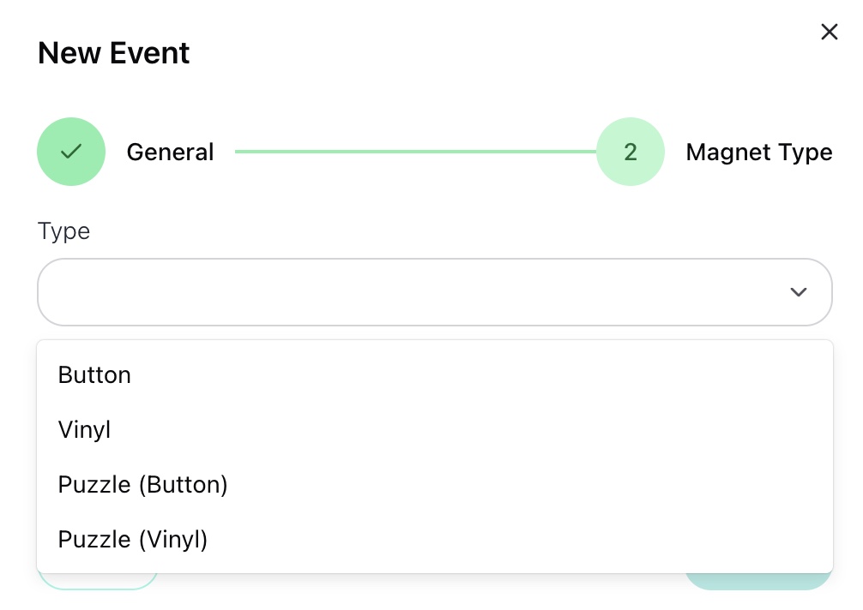Click the number 2 beside Magnet Type

[631, 152]
